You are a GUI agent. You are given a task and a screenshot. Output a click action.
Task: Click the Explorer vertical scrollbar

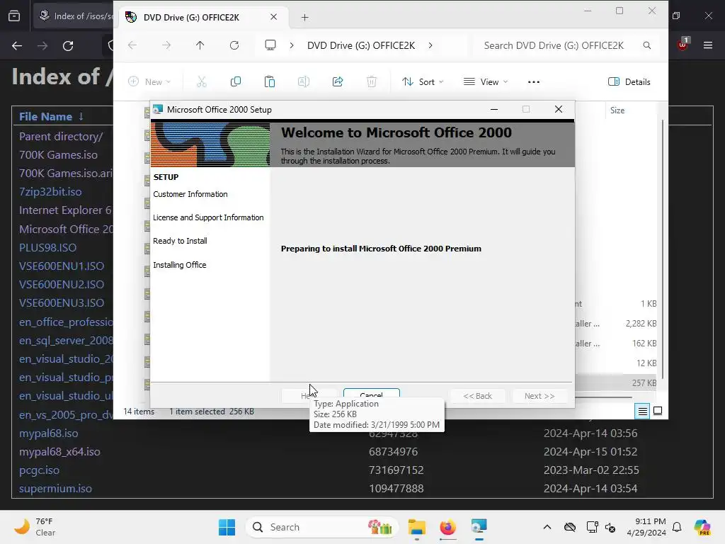663,249
